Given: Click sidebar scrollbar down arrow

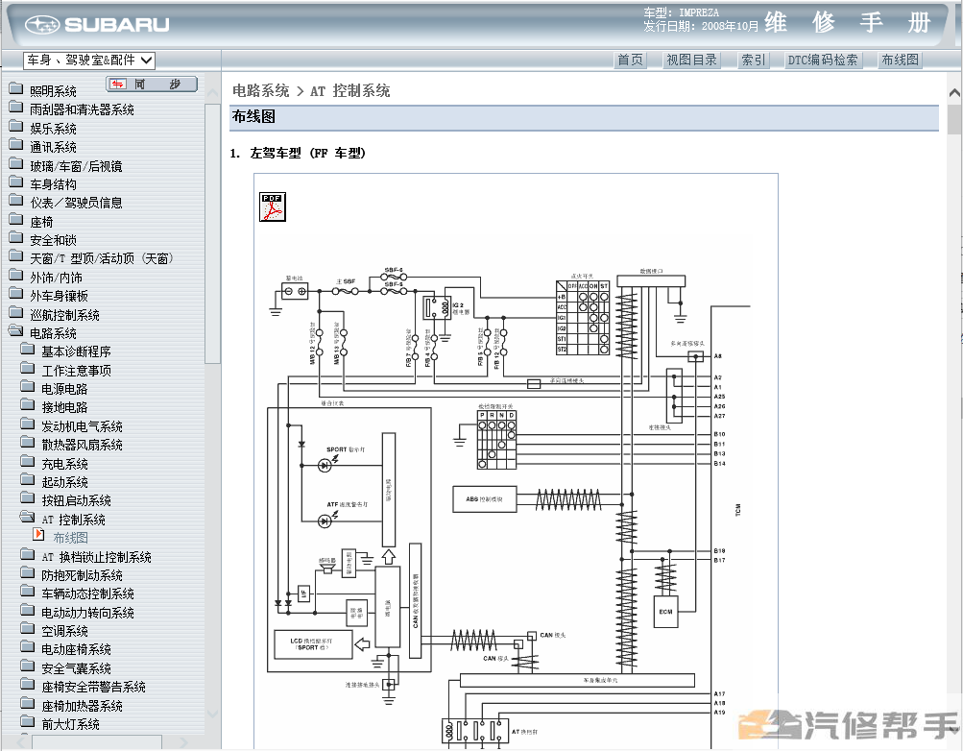Looking at the screenshot, I should pyautogui.click(x=212, y=714).
